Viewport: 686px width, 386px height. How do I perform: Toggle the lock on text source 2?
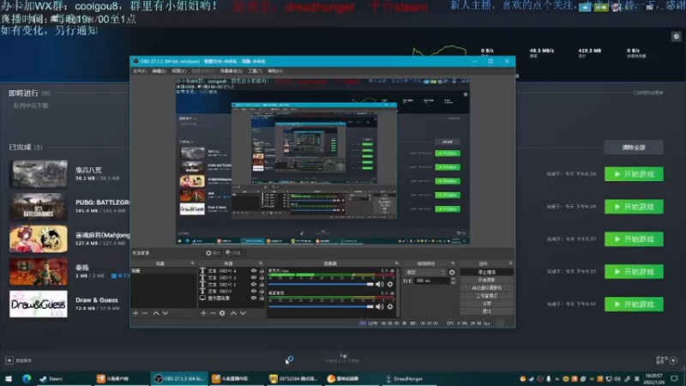[x=262, y=285]
